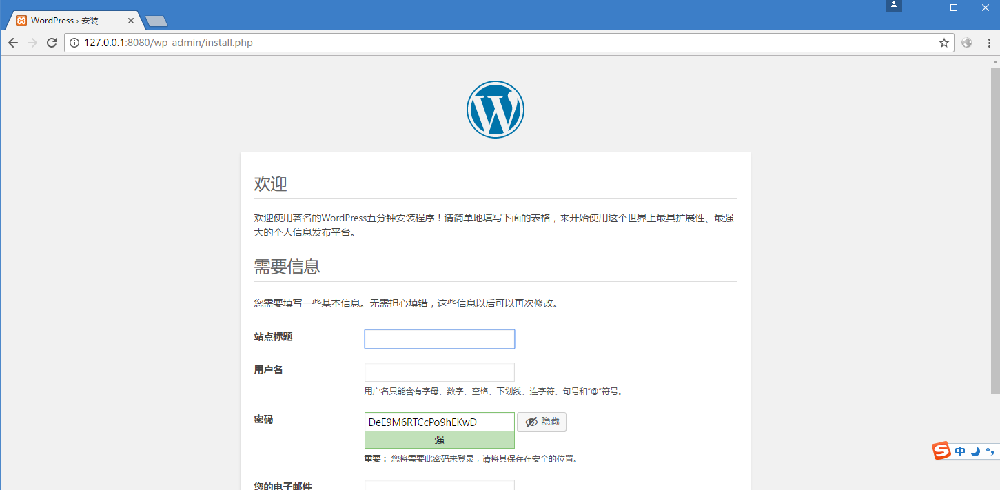Open a new browser tab

[x=155, y=20]
